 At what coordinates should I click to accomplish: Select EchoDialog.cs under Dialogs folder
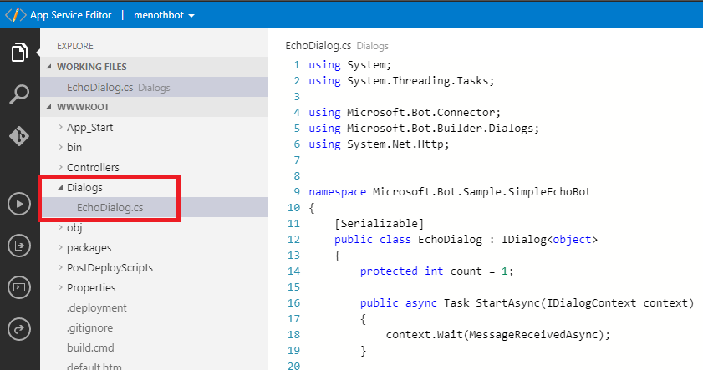(x=155, y=207)
